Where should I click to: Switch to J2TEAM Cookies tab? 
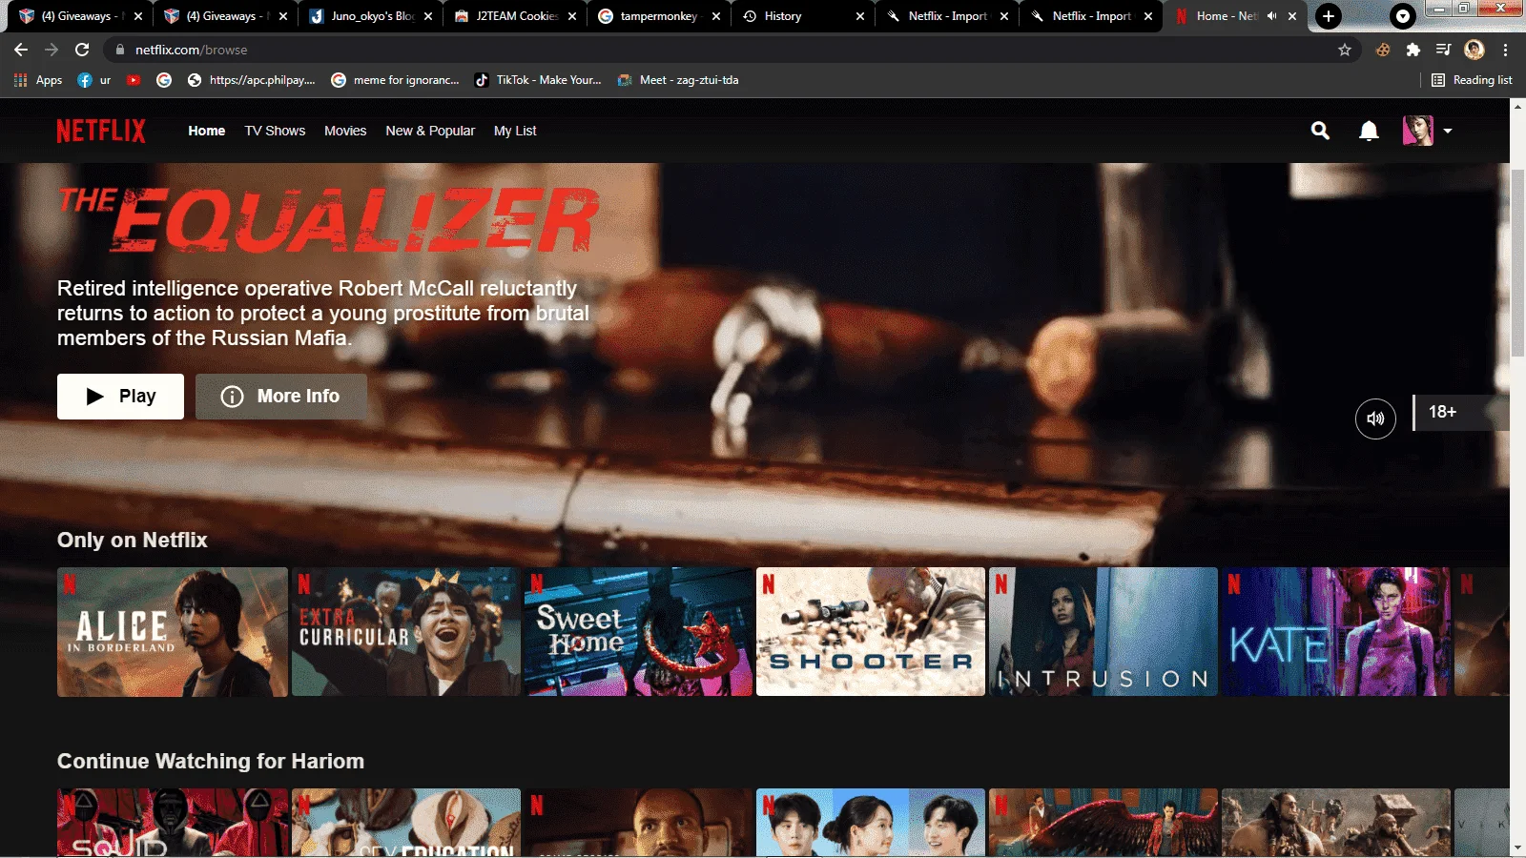pyautogui.click(x=516, y=16)
